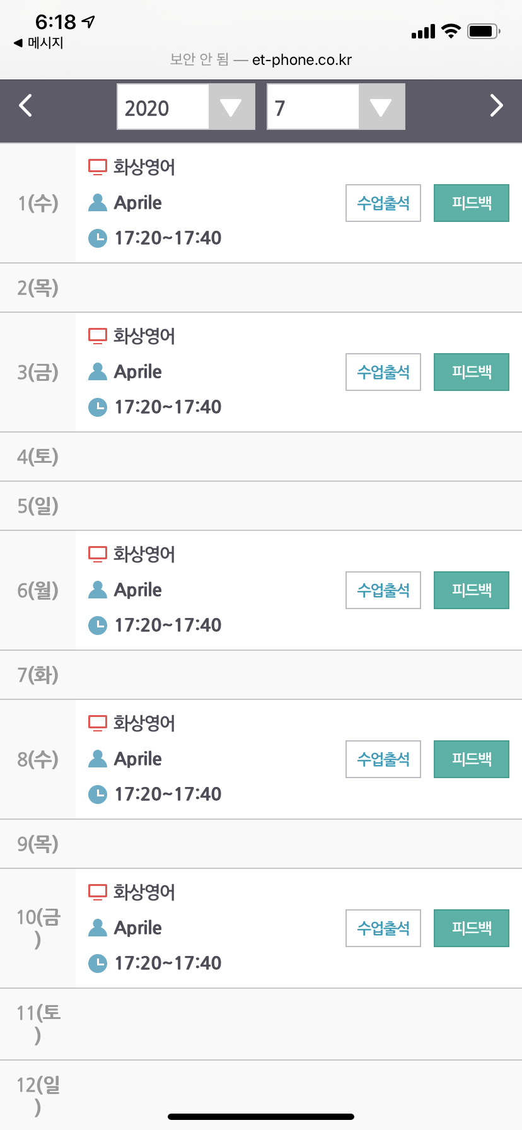
Task: Open 피드백 for the July 1 class
Action: [x=471, y=203]
